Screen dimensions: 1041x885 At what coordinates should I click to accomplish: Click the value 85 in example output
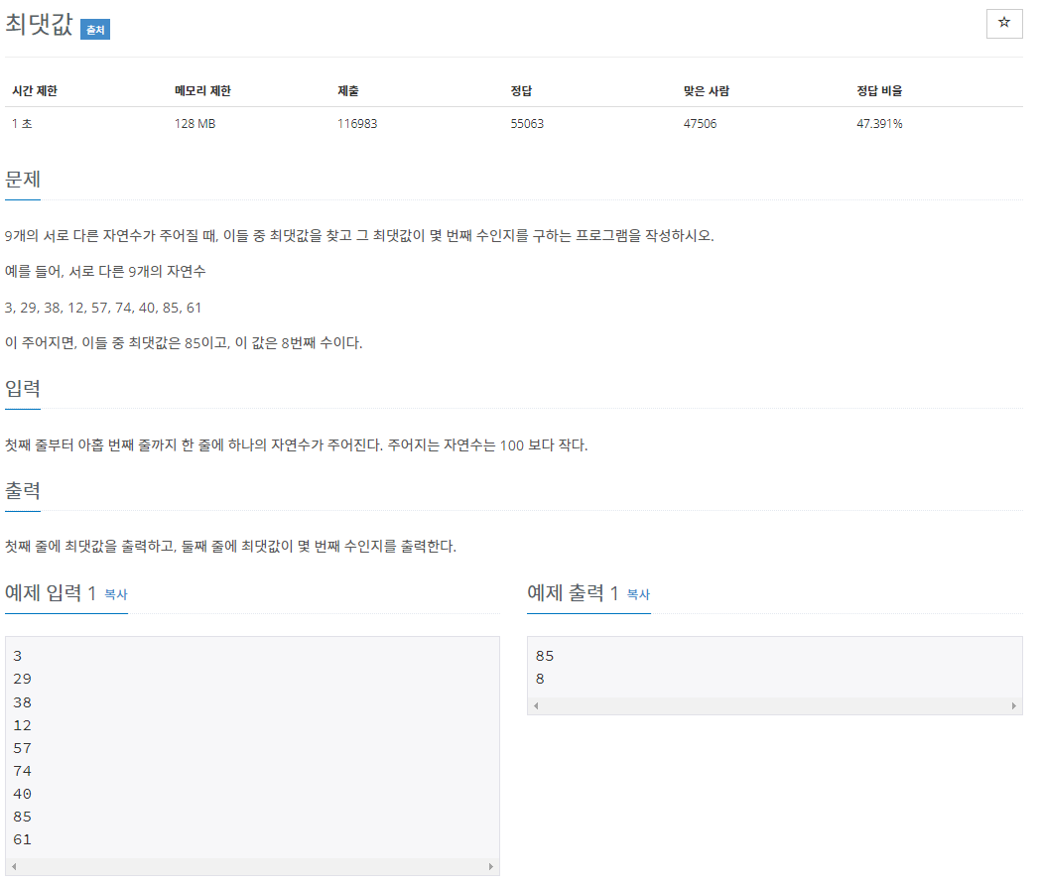[x=545, y=656]
